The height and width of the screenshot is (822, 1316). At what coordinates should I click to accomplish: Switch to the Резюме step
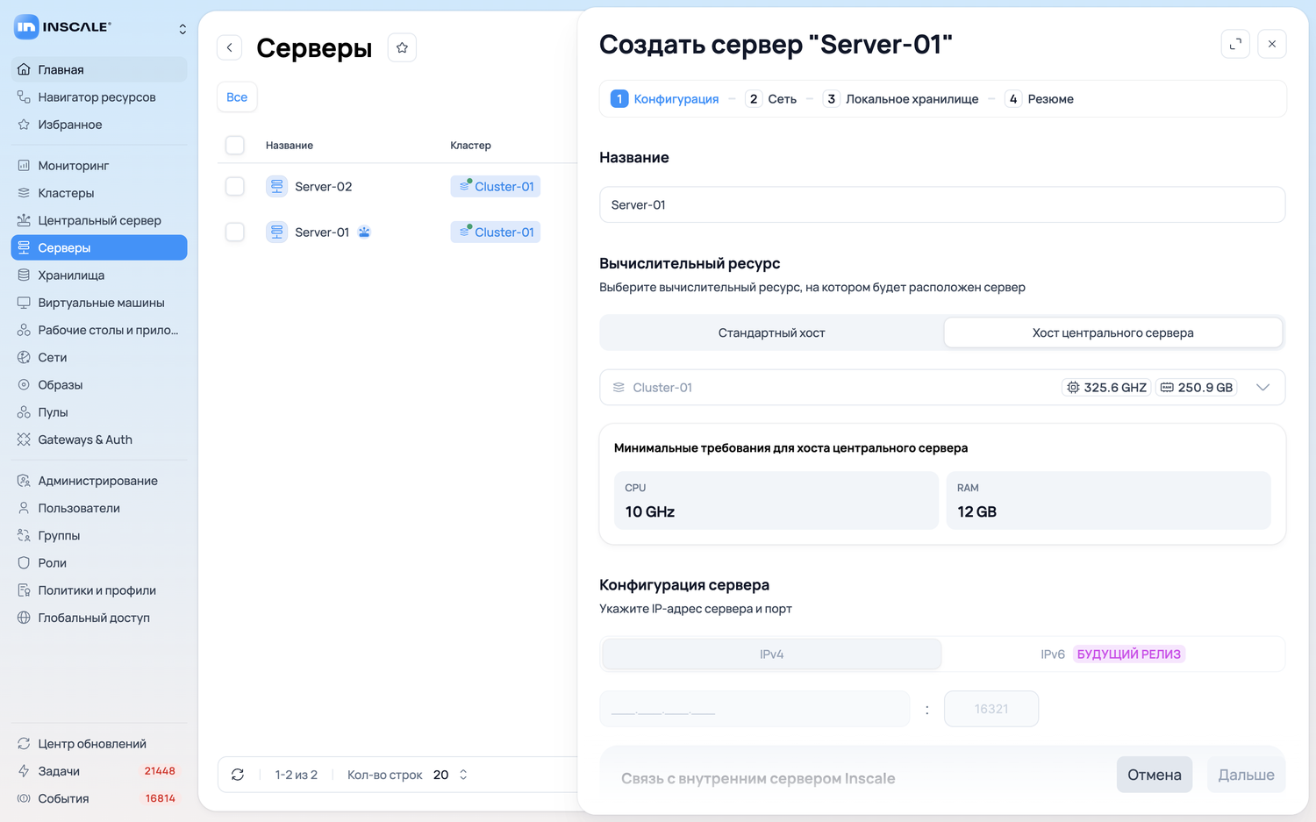pos(1040,99)
